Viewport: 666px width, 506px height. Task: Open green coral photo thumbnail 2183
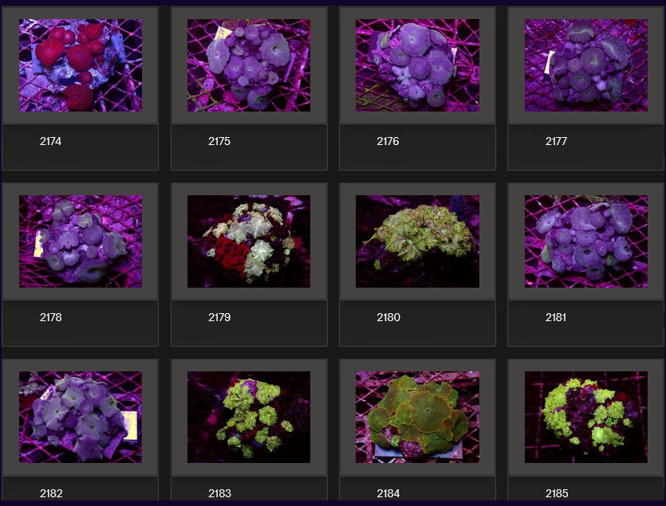(x=249, y=417)
